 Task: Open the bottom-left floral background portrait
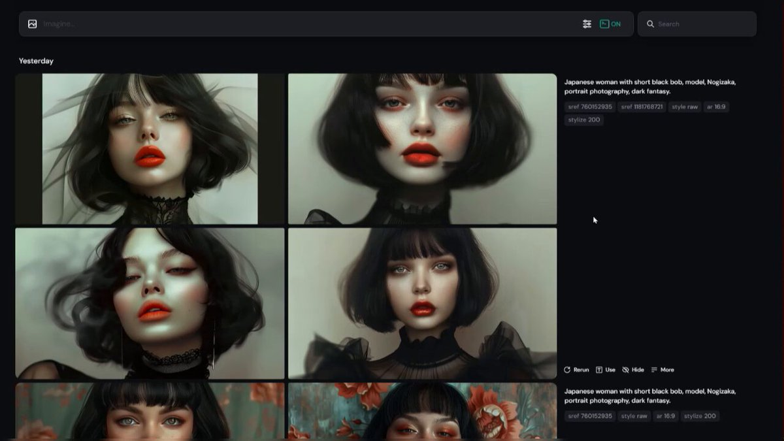coord(150,411)
